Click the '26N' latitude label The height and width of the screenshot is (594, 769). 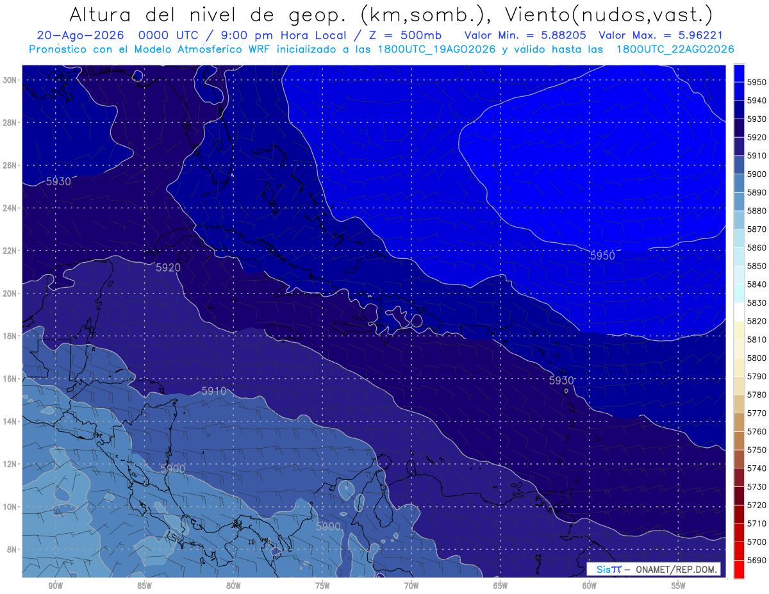(x=9, y=165)
